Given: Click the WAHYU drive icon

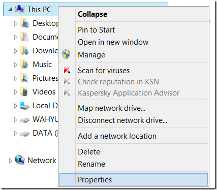Looking at the screenshot, I should tap(25, 120).
